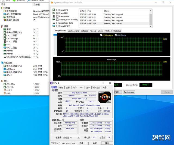This screenshot has height=145, width=174.
Task: Click the monitor icon beside Stress GPU(s)
Action: [x=54, y=26]
